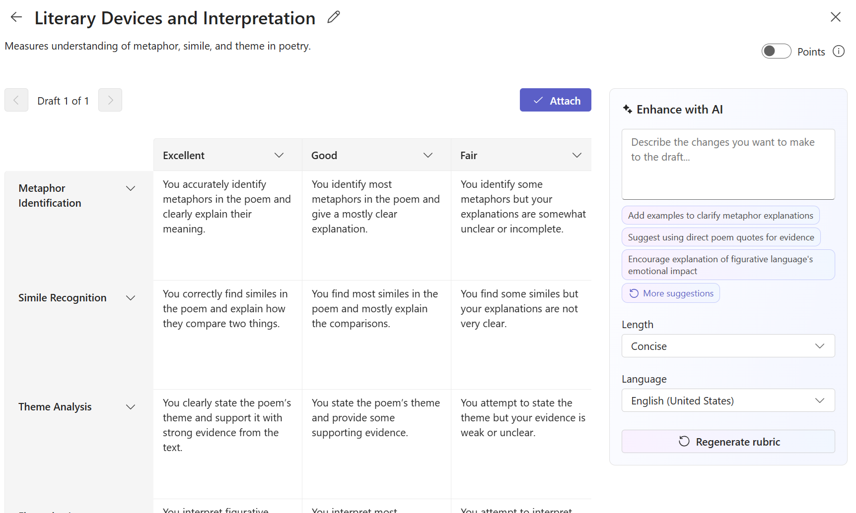Screen dimensions: 856x513
Task: Regenerate the rubric
Action: [728, 441]
